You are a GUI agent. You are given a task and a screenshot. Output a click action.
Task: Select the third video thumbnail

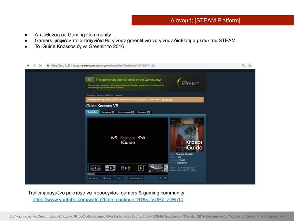point(126,168)
